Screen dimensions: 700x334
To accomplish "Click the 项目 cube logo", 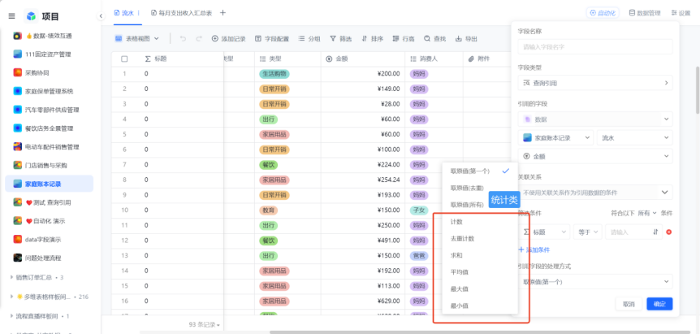I will (31, 16).
